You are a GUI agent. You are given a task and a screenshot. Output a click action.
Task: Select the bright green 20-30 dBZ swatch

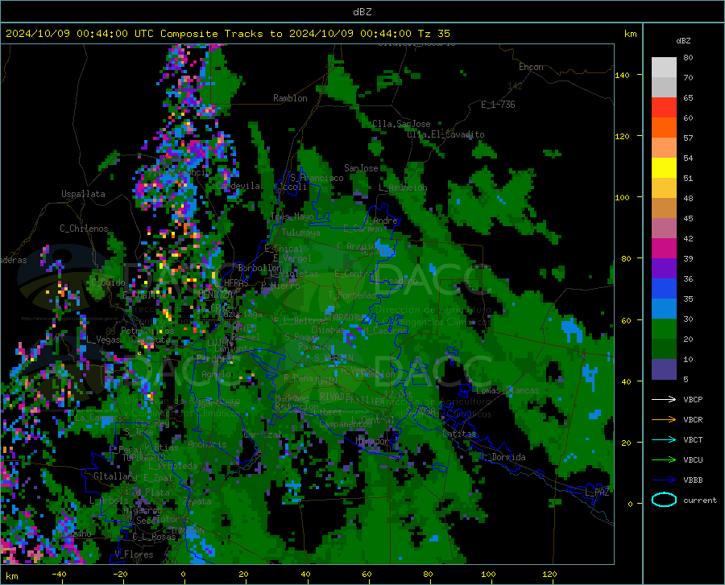(664, 329)
